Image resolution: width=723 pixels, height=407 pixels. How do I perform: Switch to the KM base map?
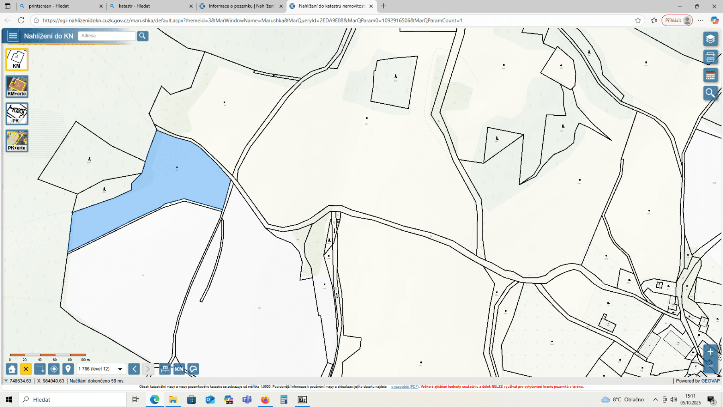[17, 59]
